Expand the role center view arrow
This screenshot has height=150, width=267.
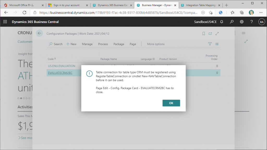point(246,41)
